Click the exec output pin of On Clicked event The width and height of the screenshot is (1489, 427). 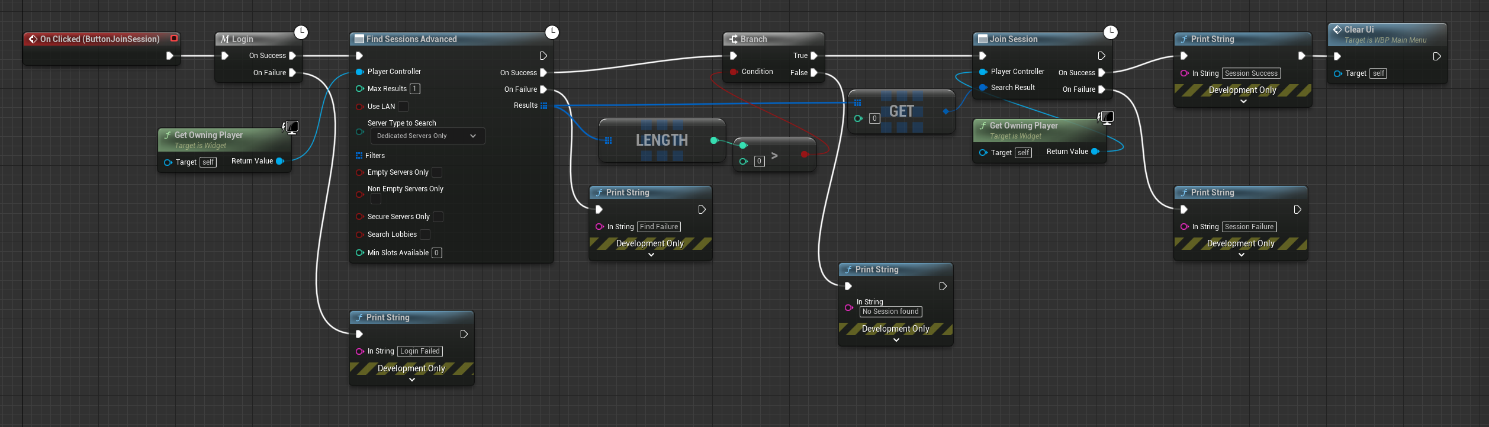click(x=170, y=56)
